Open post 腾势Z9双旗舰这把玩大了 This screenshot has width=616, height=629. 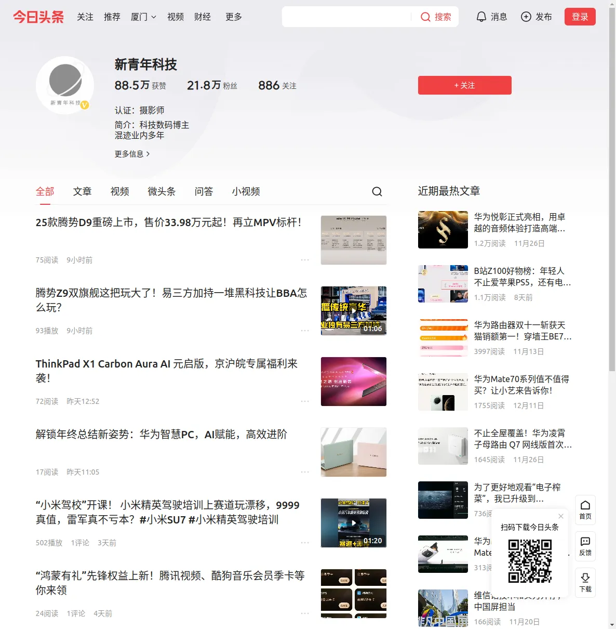click(x=171, y=300)
